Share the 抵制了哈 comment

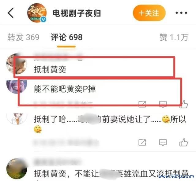tap(142, 142)
